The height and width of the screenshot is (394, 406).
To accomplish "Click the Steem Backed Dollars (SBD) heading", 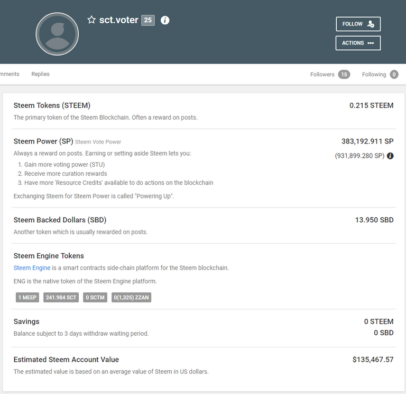I will pos(60,220).
